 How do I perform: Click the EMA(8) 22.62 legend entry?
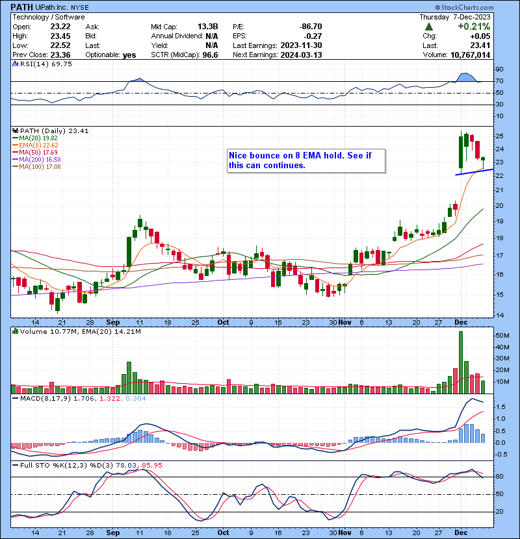35,145
